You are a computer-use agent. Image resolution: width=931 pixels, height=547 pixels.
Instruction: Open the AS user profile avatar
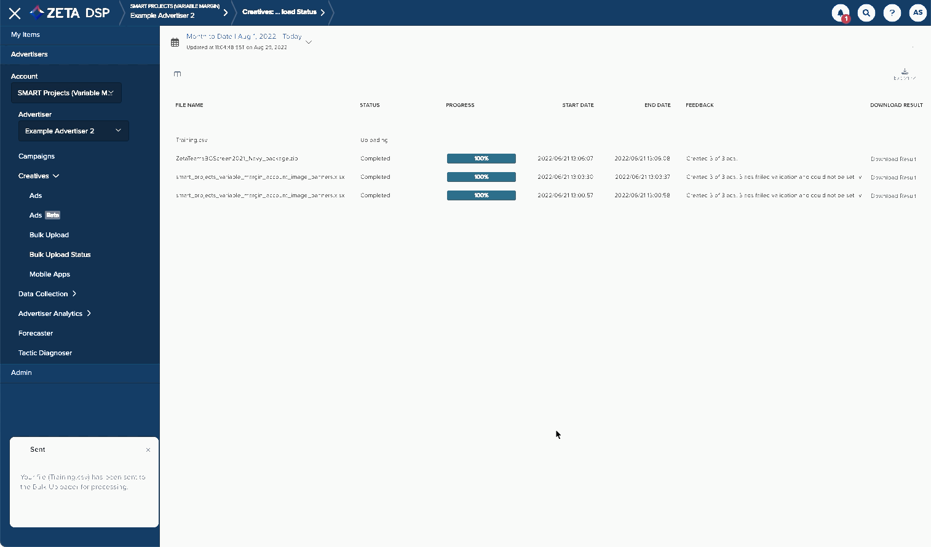(917, 13)
